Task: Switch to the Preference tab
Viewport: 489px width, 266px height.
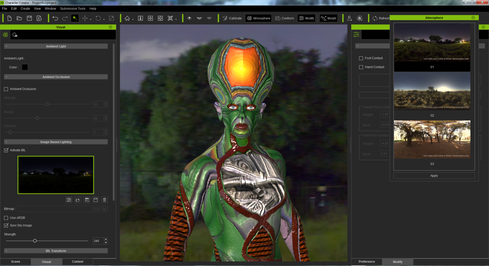Action: tap(367, 262)
